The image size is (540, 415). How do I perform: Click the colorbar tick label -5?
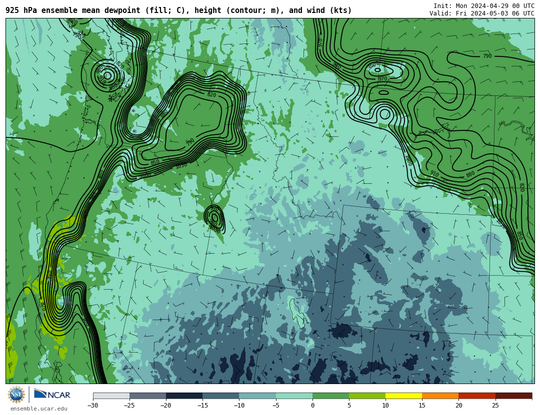(275, 406)
